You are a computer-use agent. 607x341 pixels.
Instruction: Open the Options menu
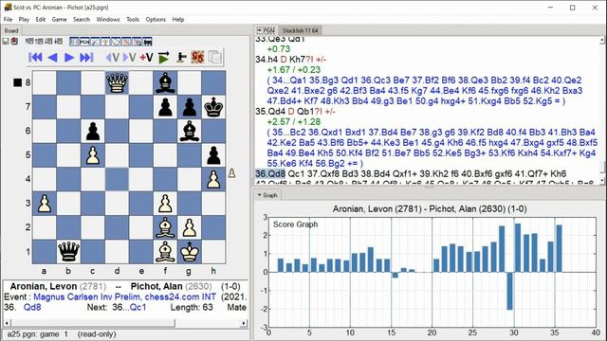pyautogui.click(x=156, y=19)
